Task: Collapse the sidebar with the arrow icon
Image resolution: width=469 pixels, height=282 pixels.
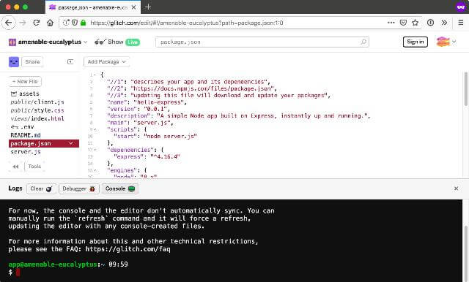Action: (70, 61)
